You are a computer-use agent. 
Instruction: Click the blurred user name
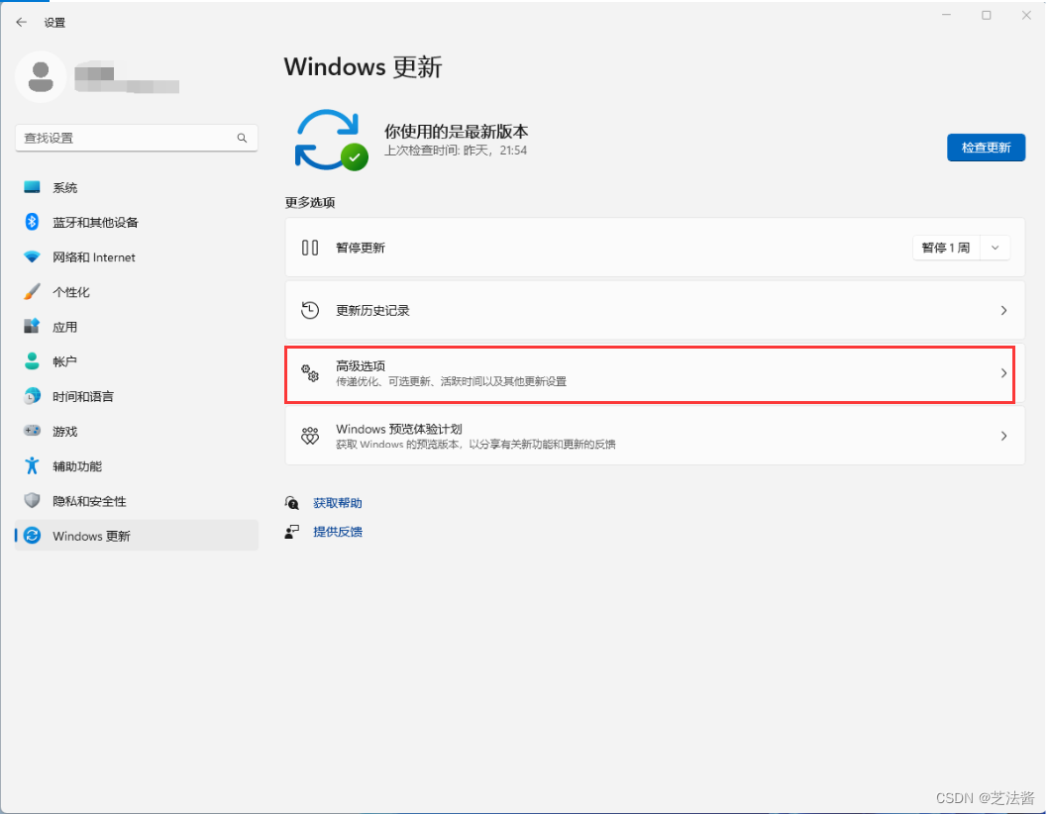click(x=127, y=77)
